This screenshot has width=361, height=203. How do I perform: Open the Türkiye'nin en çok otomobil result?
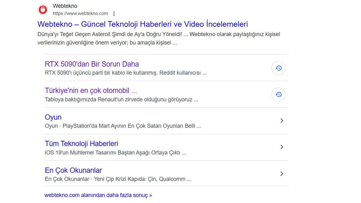coord(90,91)
